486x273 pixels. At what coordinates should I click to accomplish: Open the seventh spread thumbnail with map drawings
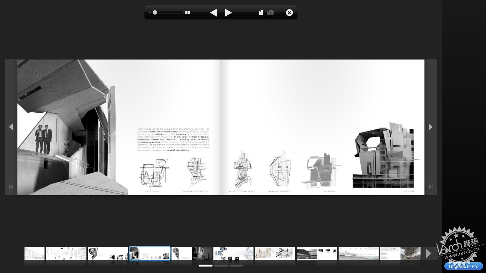(275, 253)
